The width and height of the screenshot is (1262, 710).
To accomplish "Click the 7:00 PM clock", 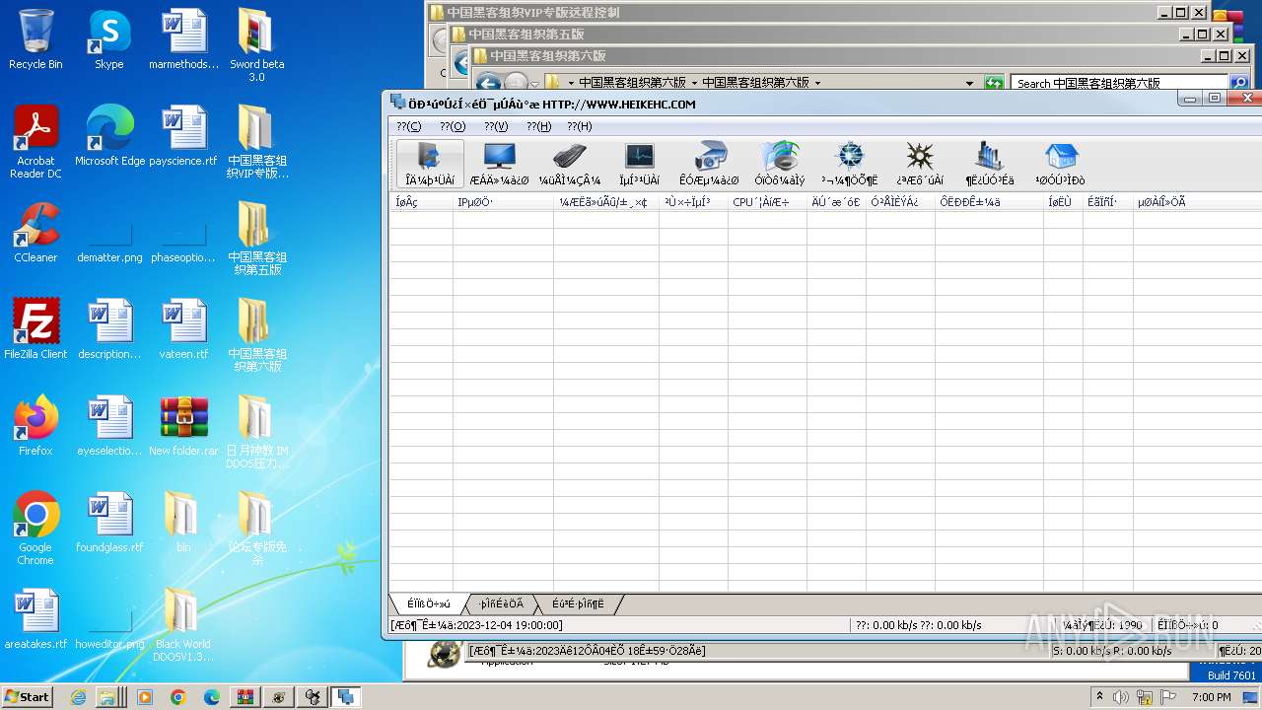I will coord(1211,697).
